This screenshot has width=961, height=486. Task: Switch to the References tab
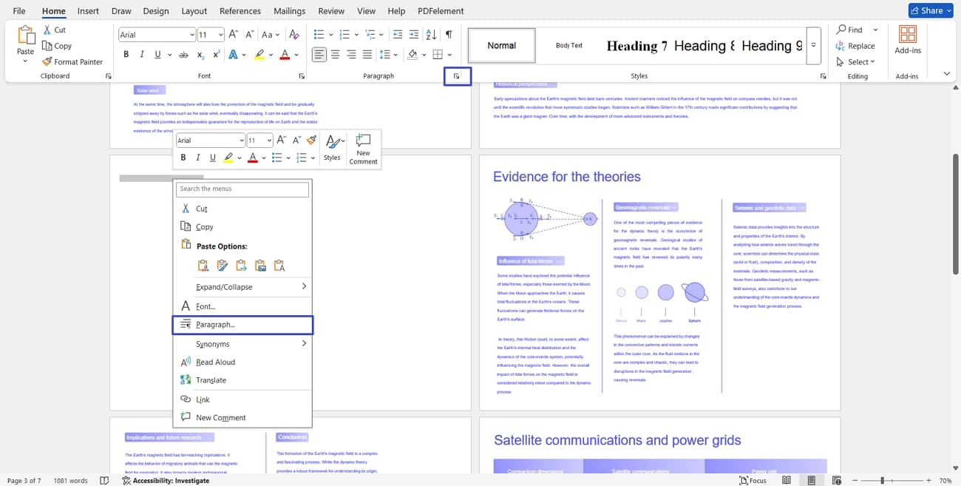[x=240, y=11]
